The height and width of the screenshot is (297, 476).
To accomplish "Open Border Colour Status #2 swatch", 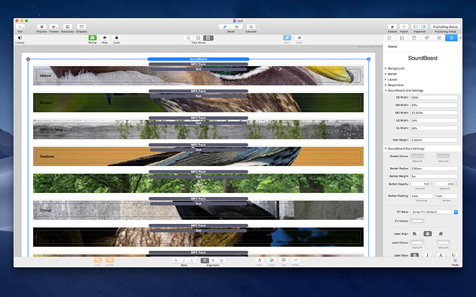I will (x=443, y=156).
